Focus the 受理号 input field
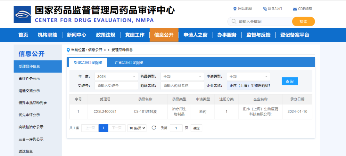Image resolution: width=346 pixels, height=156 pixels. click(x=116, y=85)
